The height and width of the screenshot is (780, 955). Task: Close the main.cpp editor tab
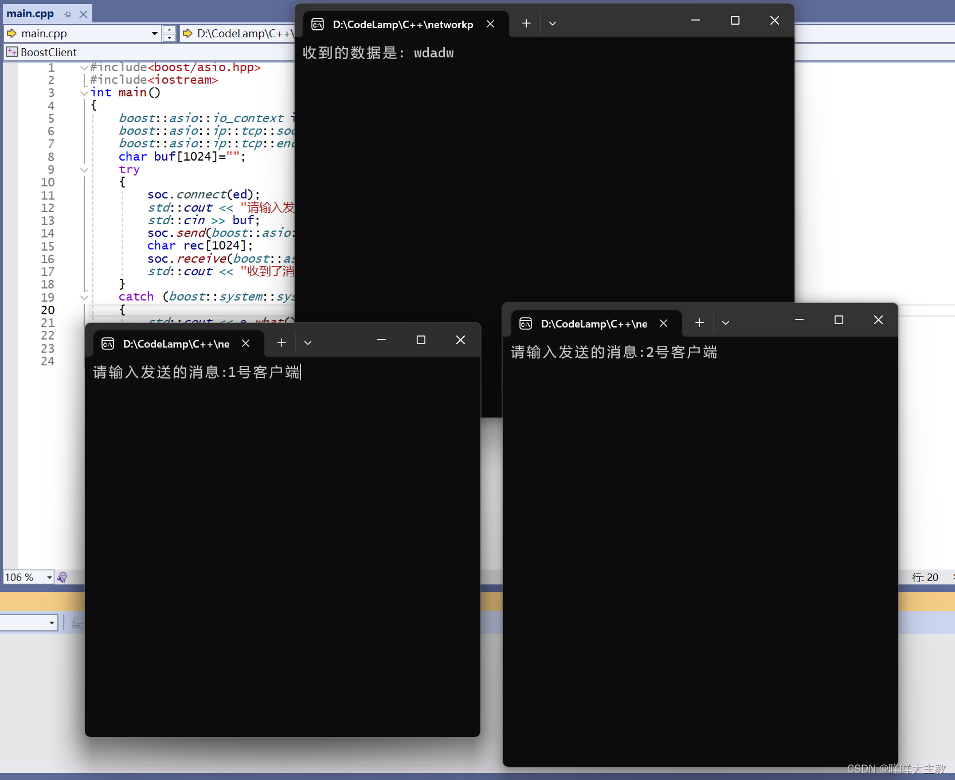tap(84, 14)
